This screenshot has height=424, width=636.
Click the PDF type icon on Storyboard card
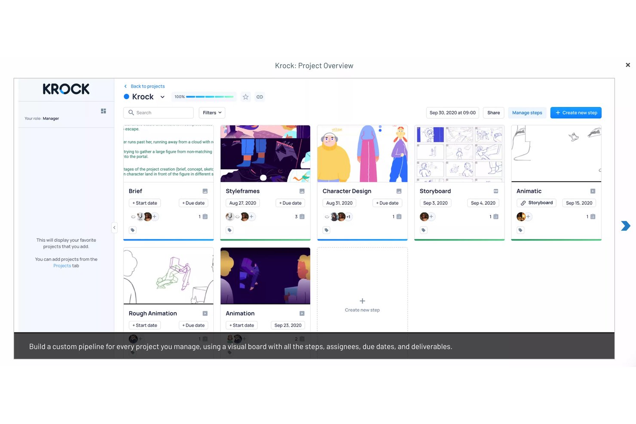pyautogui.click(x=496, y=191)
